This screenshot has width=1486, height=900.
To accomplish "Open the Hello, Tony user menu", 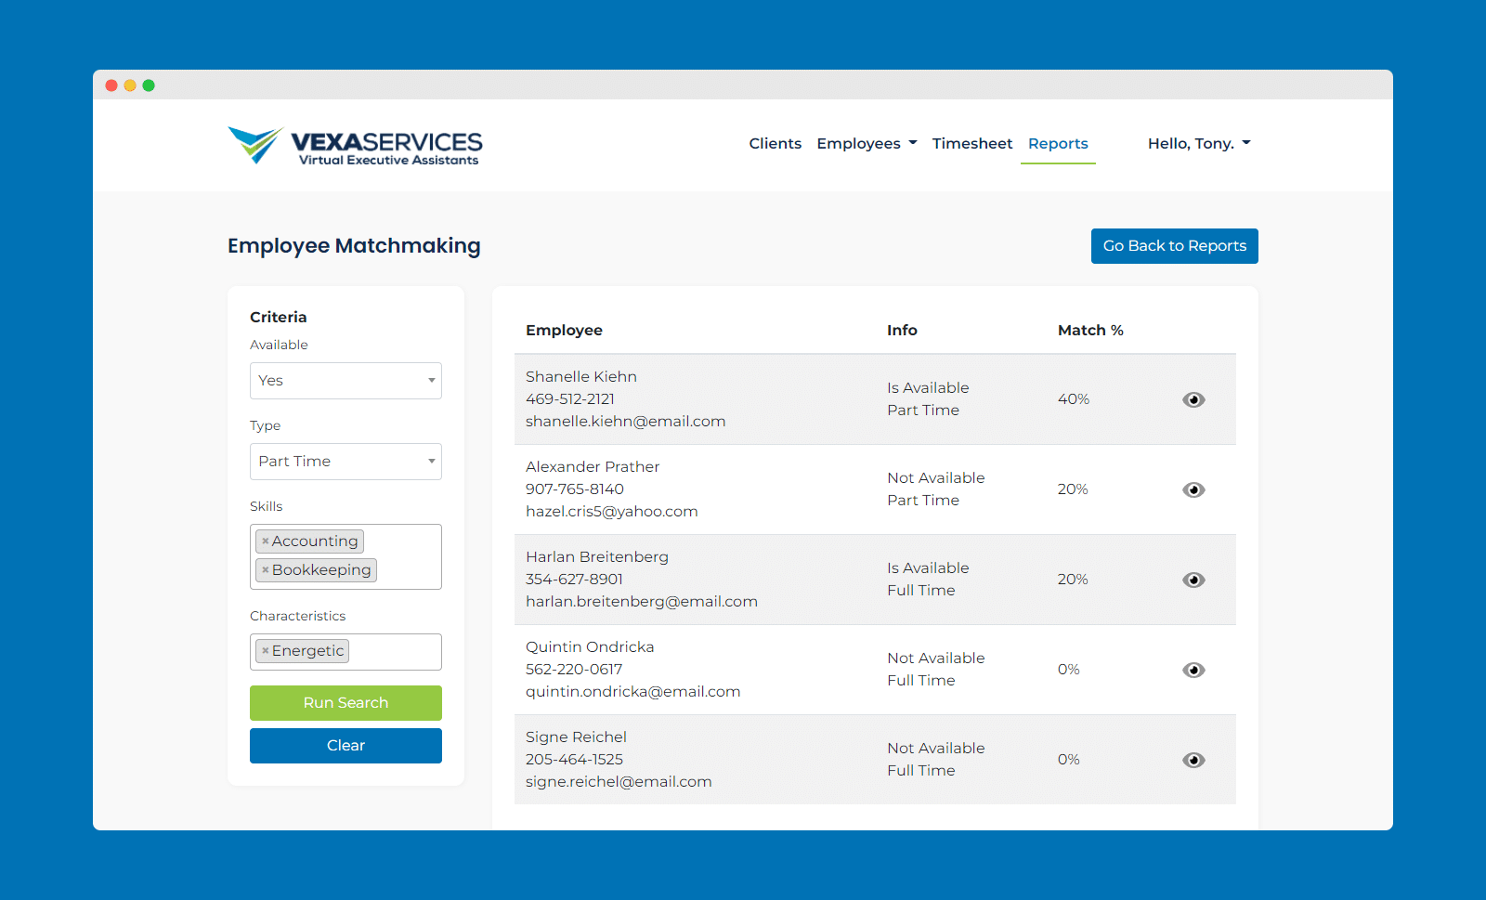I will tap(1199, 143).
